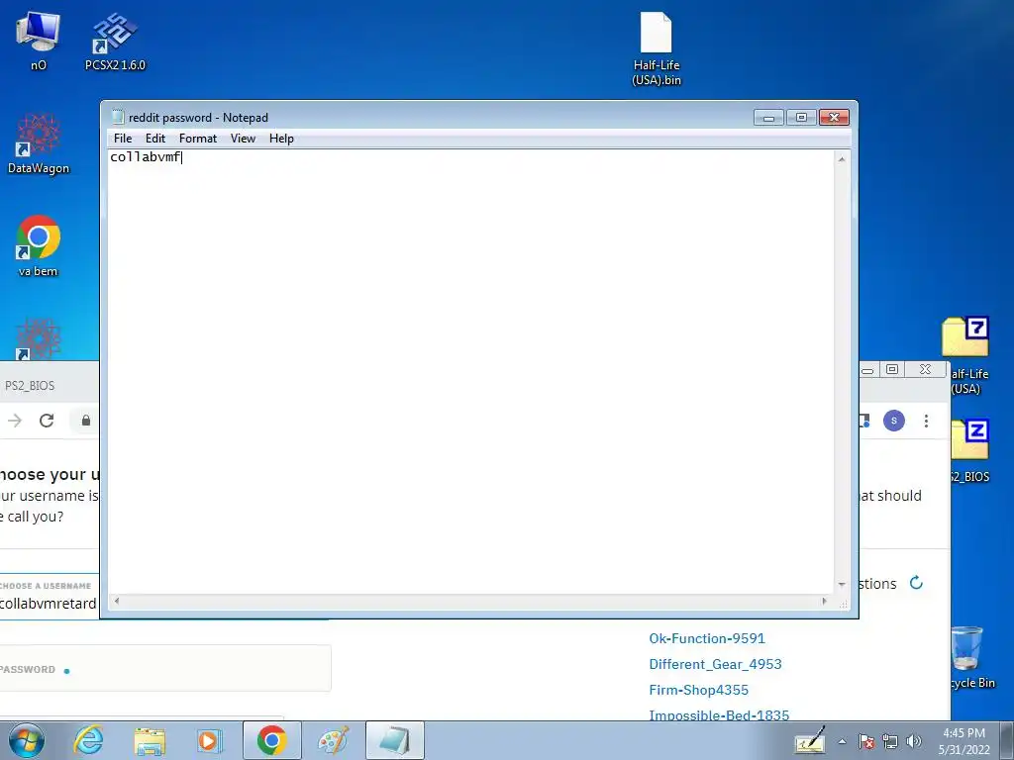Reload the page in Chrome
The image size is (1014, 760).
47,421
